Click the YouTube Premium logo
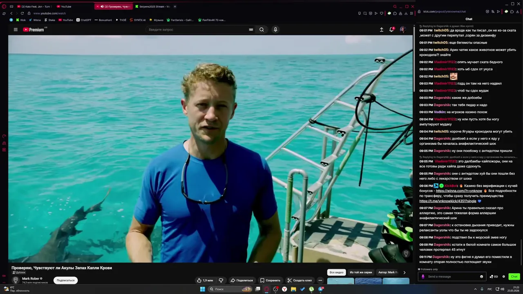Viewport: 523px width, 294px height. tap(34, 29)
